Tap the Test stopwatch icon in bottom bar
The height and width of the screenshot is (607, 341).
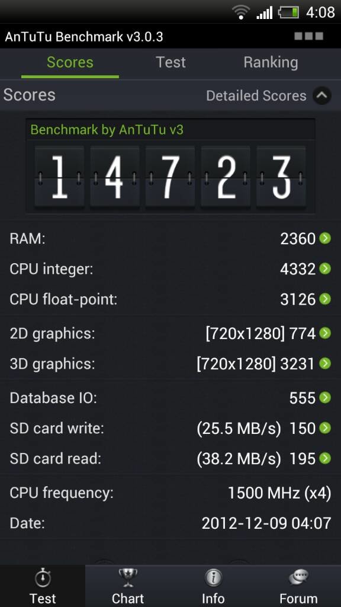pyautogui.click(x=43, y=579)
